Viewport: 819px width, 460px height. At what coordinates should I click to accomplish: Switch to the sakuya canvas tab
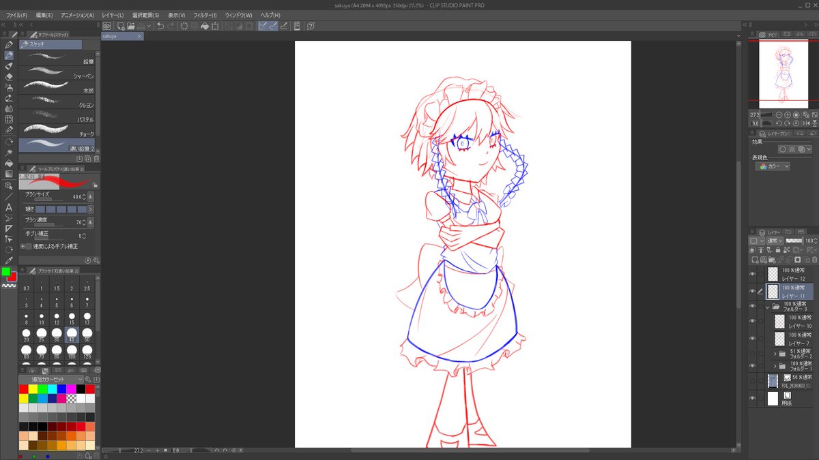point(123,36)
